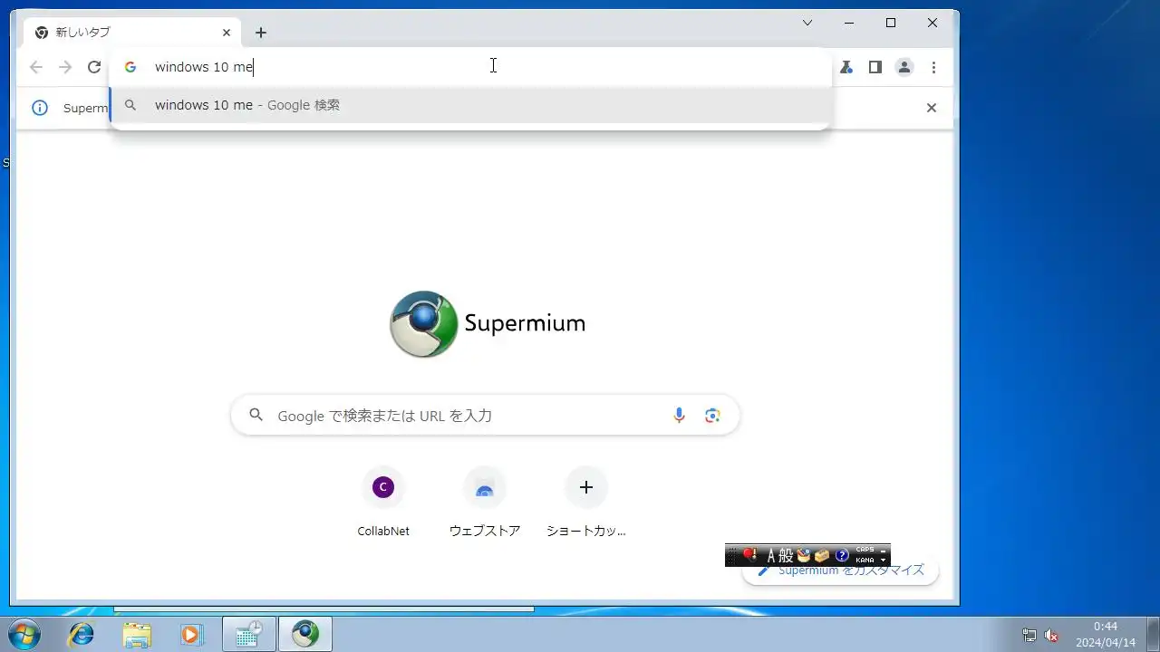Viewport: 1160px width, 652px height.
Task: Launch Internet Explorer from the taskbar
Action: pyautogui.click(x=82, y=635)
